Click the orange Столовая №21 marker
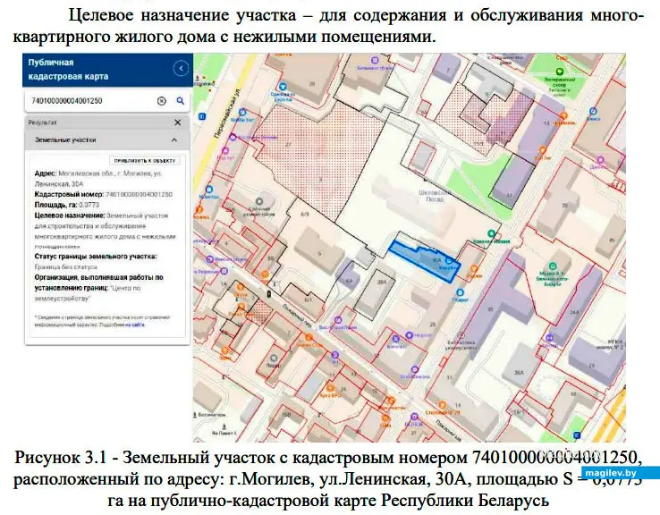The width and height of the screenshot is (660, 515). click(x=442, y=405)
